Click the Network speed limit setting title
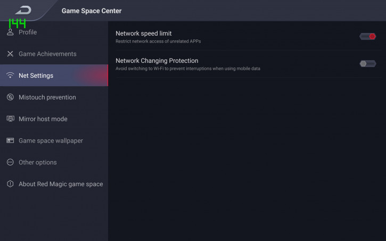Screen dimensions: 386x241 pyautogui.click(x=144, y=33)
